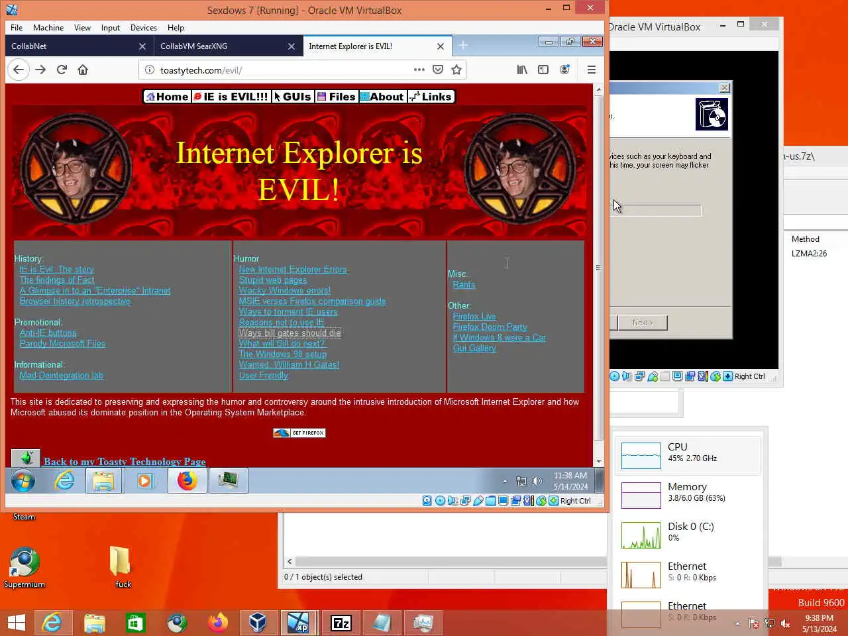
Task: Click the Files site navigation button
Action: [x=337, y=97]
